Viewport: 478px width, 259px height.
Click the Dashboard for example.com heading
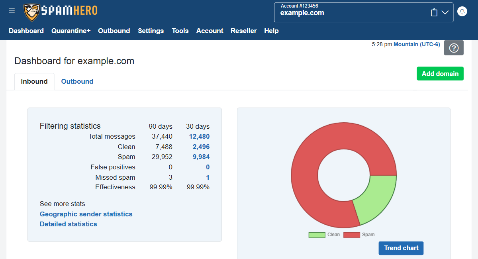point(74,61)
